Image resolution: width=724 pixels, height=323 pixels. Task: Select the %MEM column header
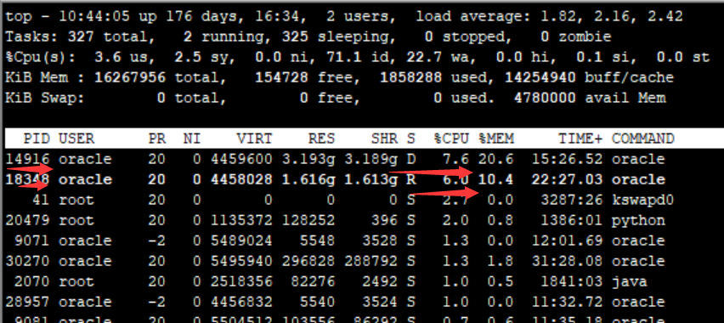[x=496, y=139]
